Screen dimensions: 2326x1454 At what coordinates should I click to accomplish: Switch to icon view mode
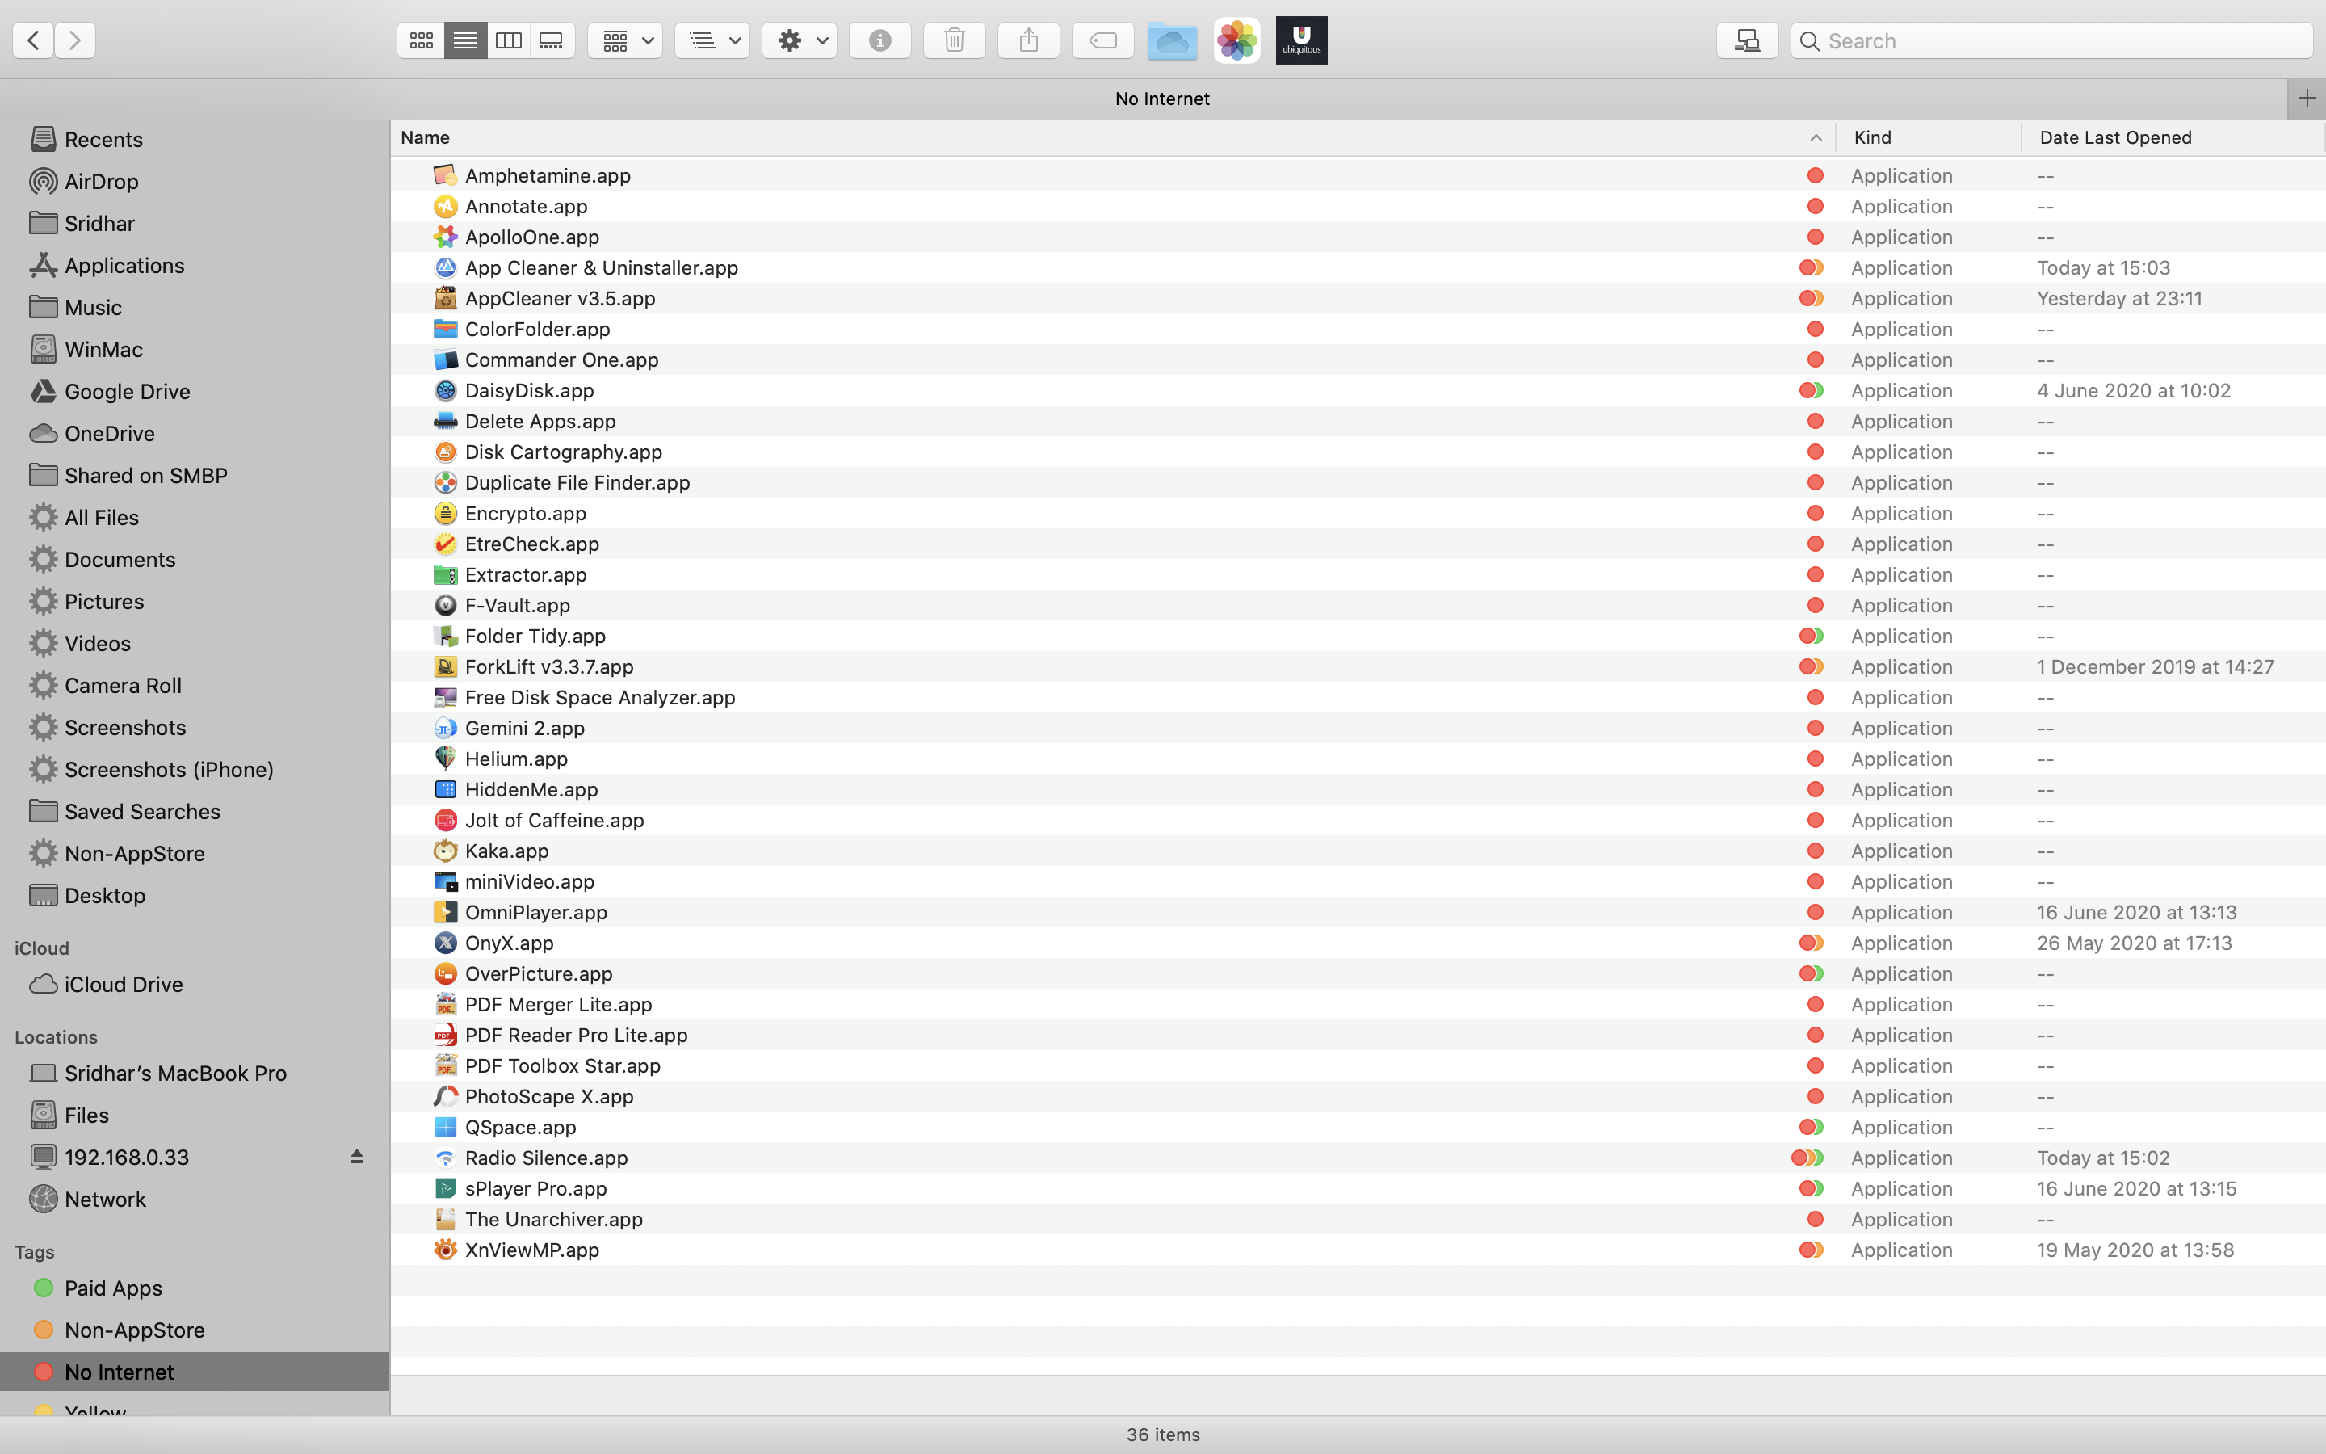421,40
